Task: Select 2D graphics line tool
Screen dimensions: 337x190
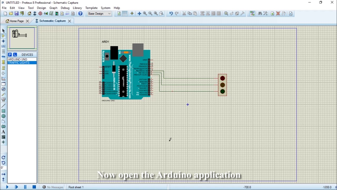Action: 3,106
